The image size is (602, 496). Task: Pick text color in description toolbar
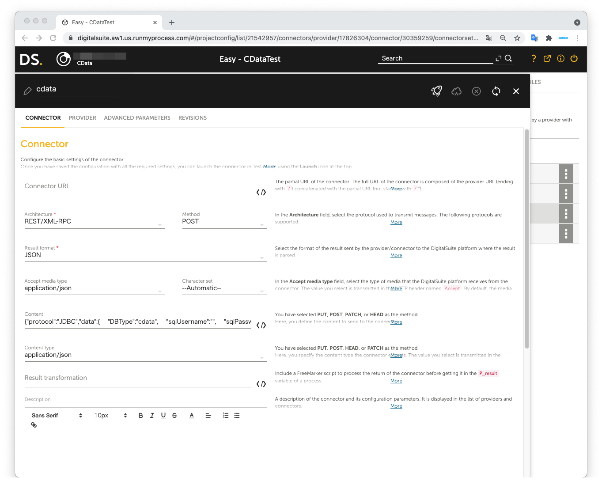[192, 416]
